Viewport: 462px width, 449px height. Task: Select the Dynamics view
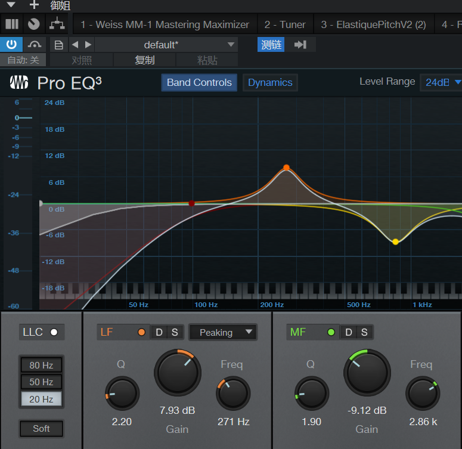270,82
